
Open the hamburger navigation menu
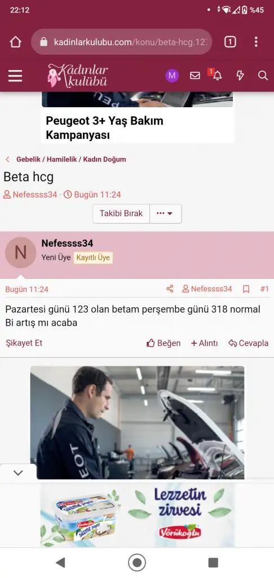pyautogui.click(x=15, y=76)
